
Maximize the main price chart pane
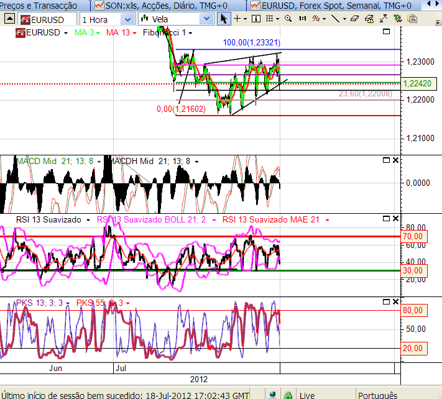point(386,32)
